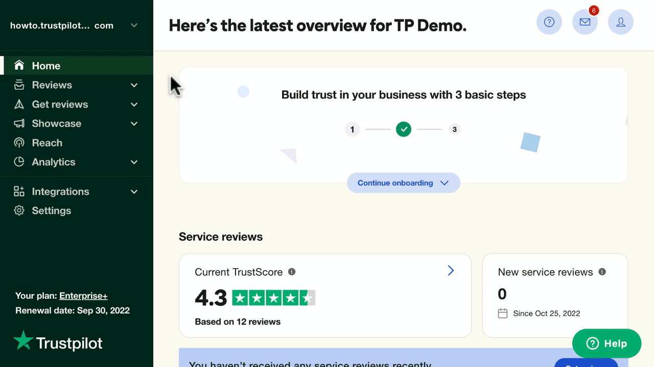This screenshot has height=367, width=654.
Task: Select onboarding step 3 circle
Action: pyautogui.click(x=454, y=129)
